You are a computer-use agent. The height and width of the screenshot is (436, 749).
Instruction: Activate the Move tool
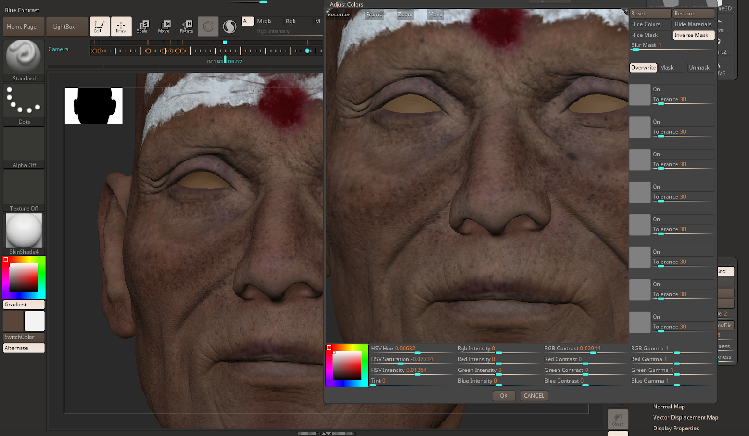click(164, 27)
